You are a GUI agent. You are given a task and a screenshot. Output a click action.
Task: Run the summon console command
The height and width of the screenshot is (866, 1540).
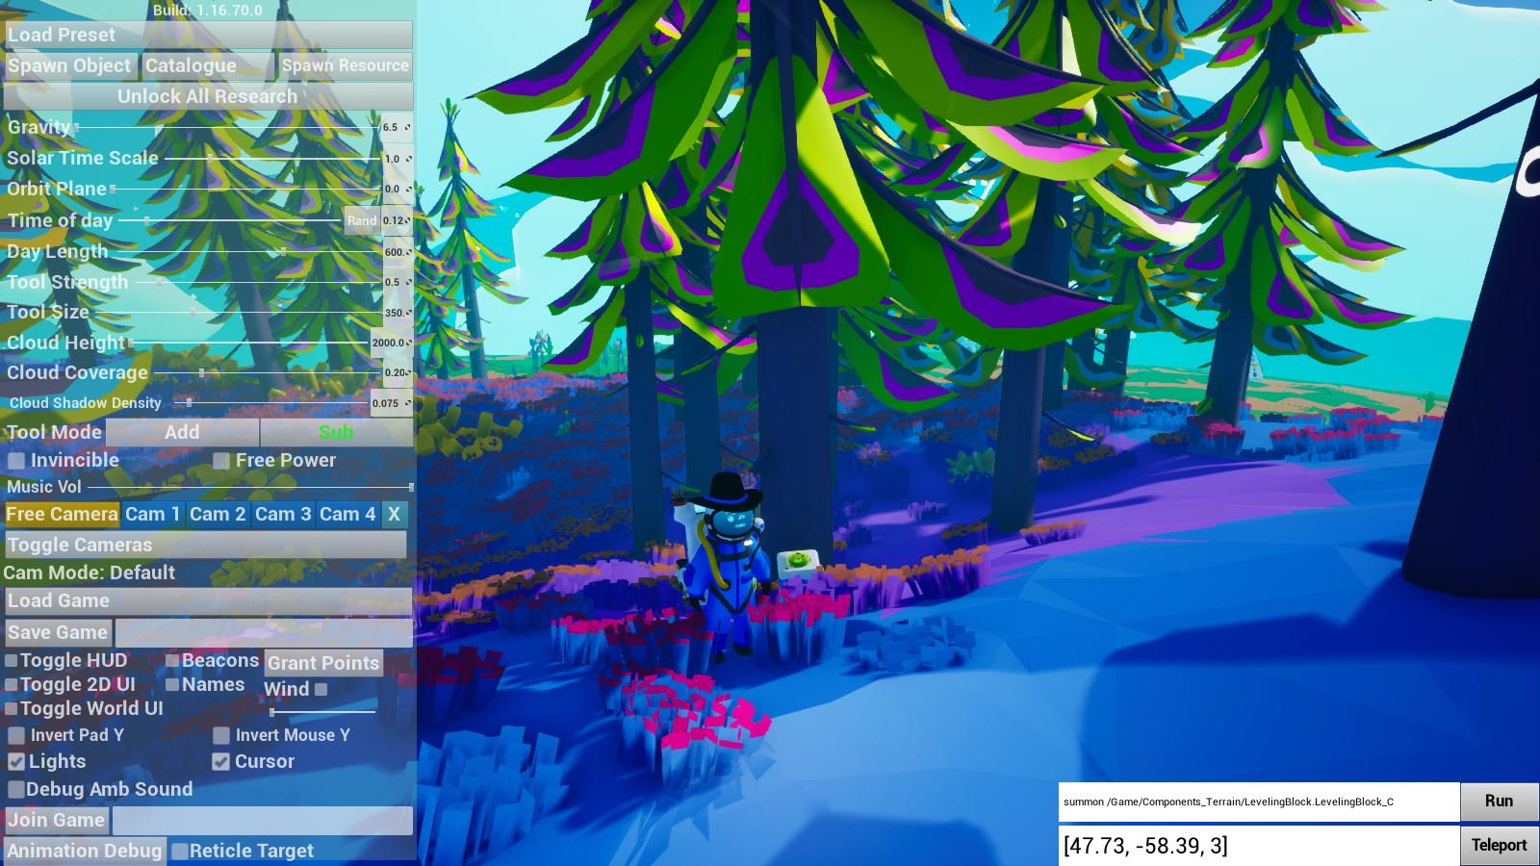coord(1499,802)
